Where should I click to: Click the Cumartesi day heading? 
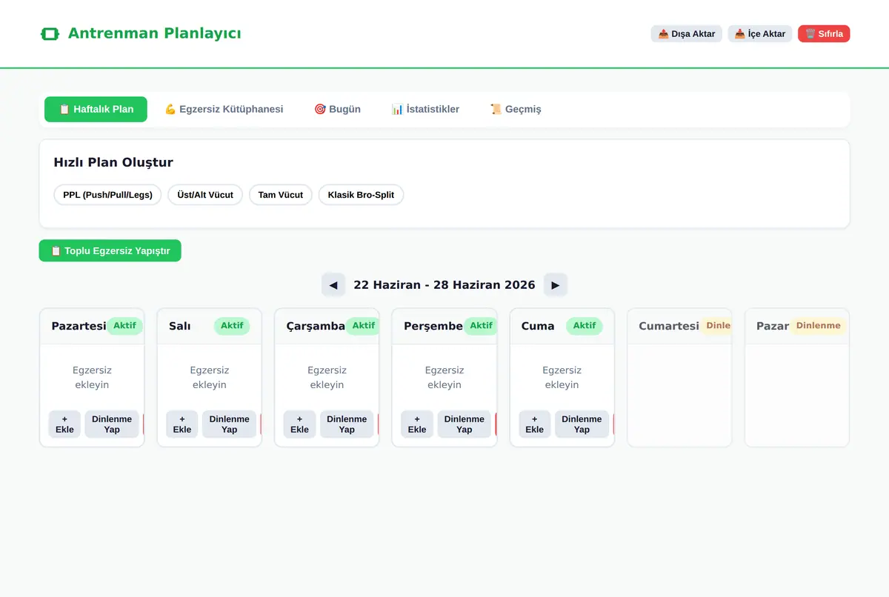(669, 326)
